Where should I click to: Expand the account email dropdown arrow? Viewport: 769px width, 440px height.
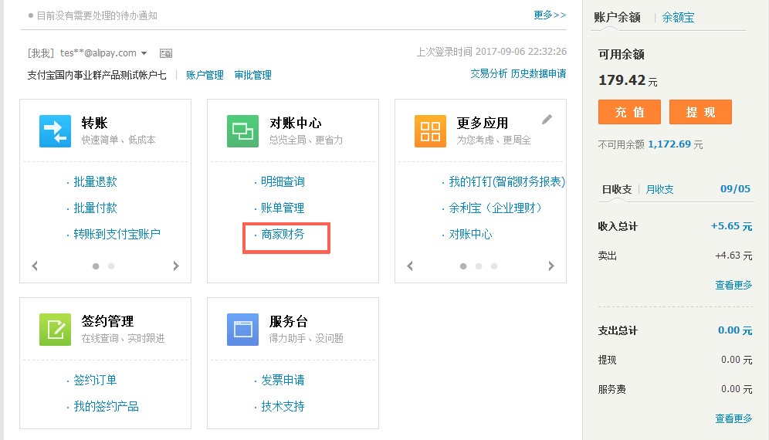point(144,53)
